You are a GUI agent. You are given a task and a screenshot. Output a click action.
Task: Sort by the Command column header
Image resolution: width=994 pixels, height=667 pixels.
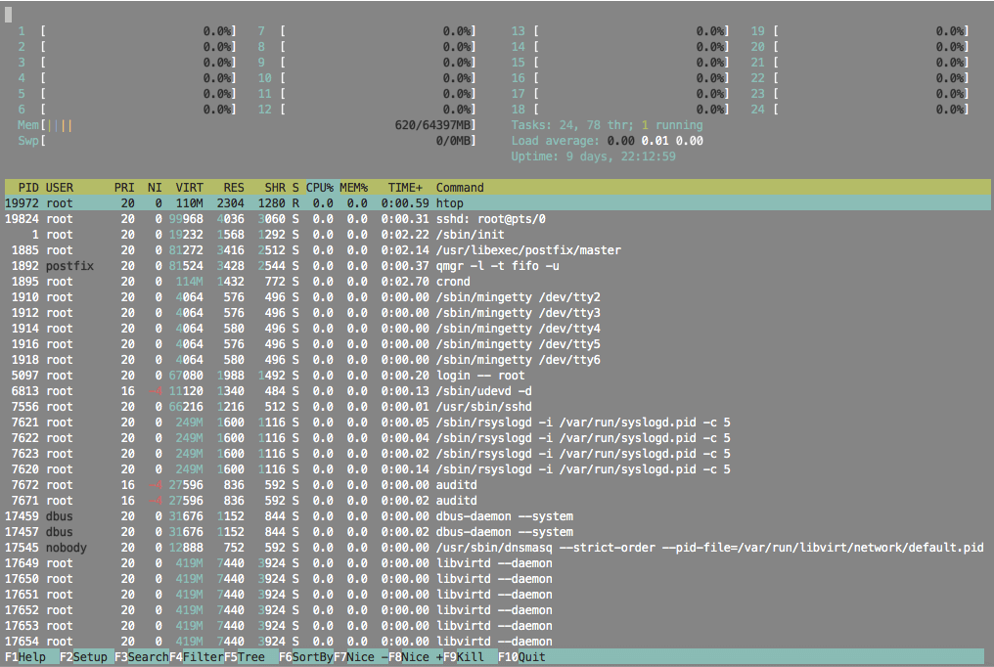pos(460,187)
